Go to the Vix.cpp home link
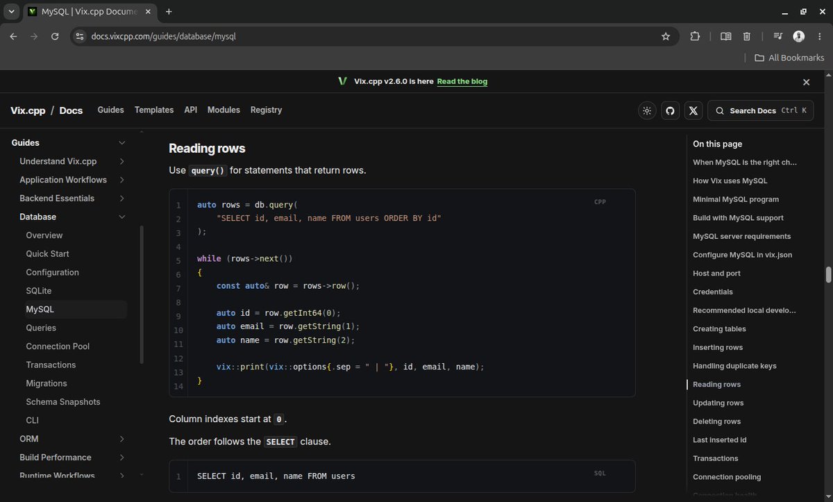 28,110
